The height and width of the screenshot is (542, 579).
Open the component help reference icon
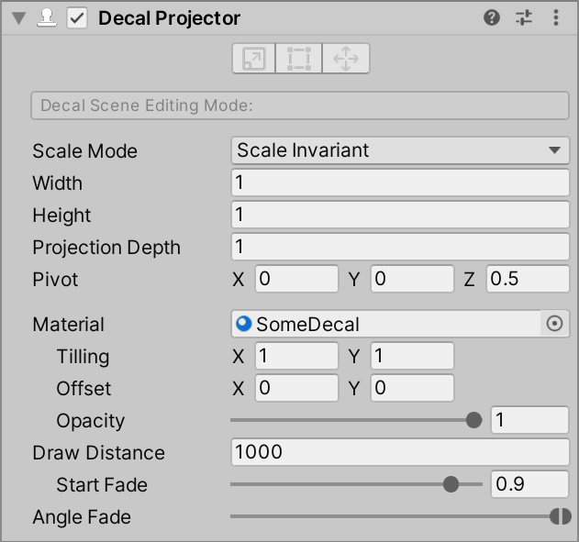pos(492,17)
